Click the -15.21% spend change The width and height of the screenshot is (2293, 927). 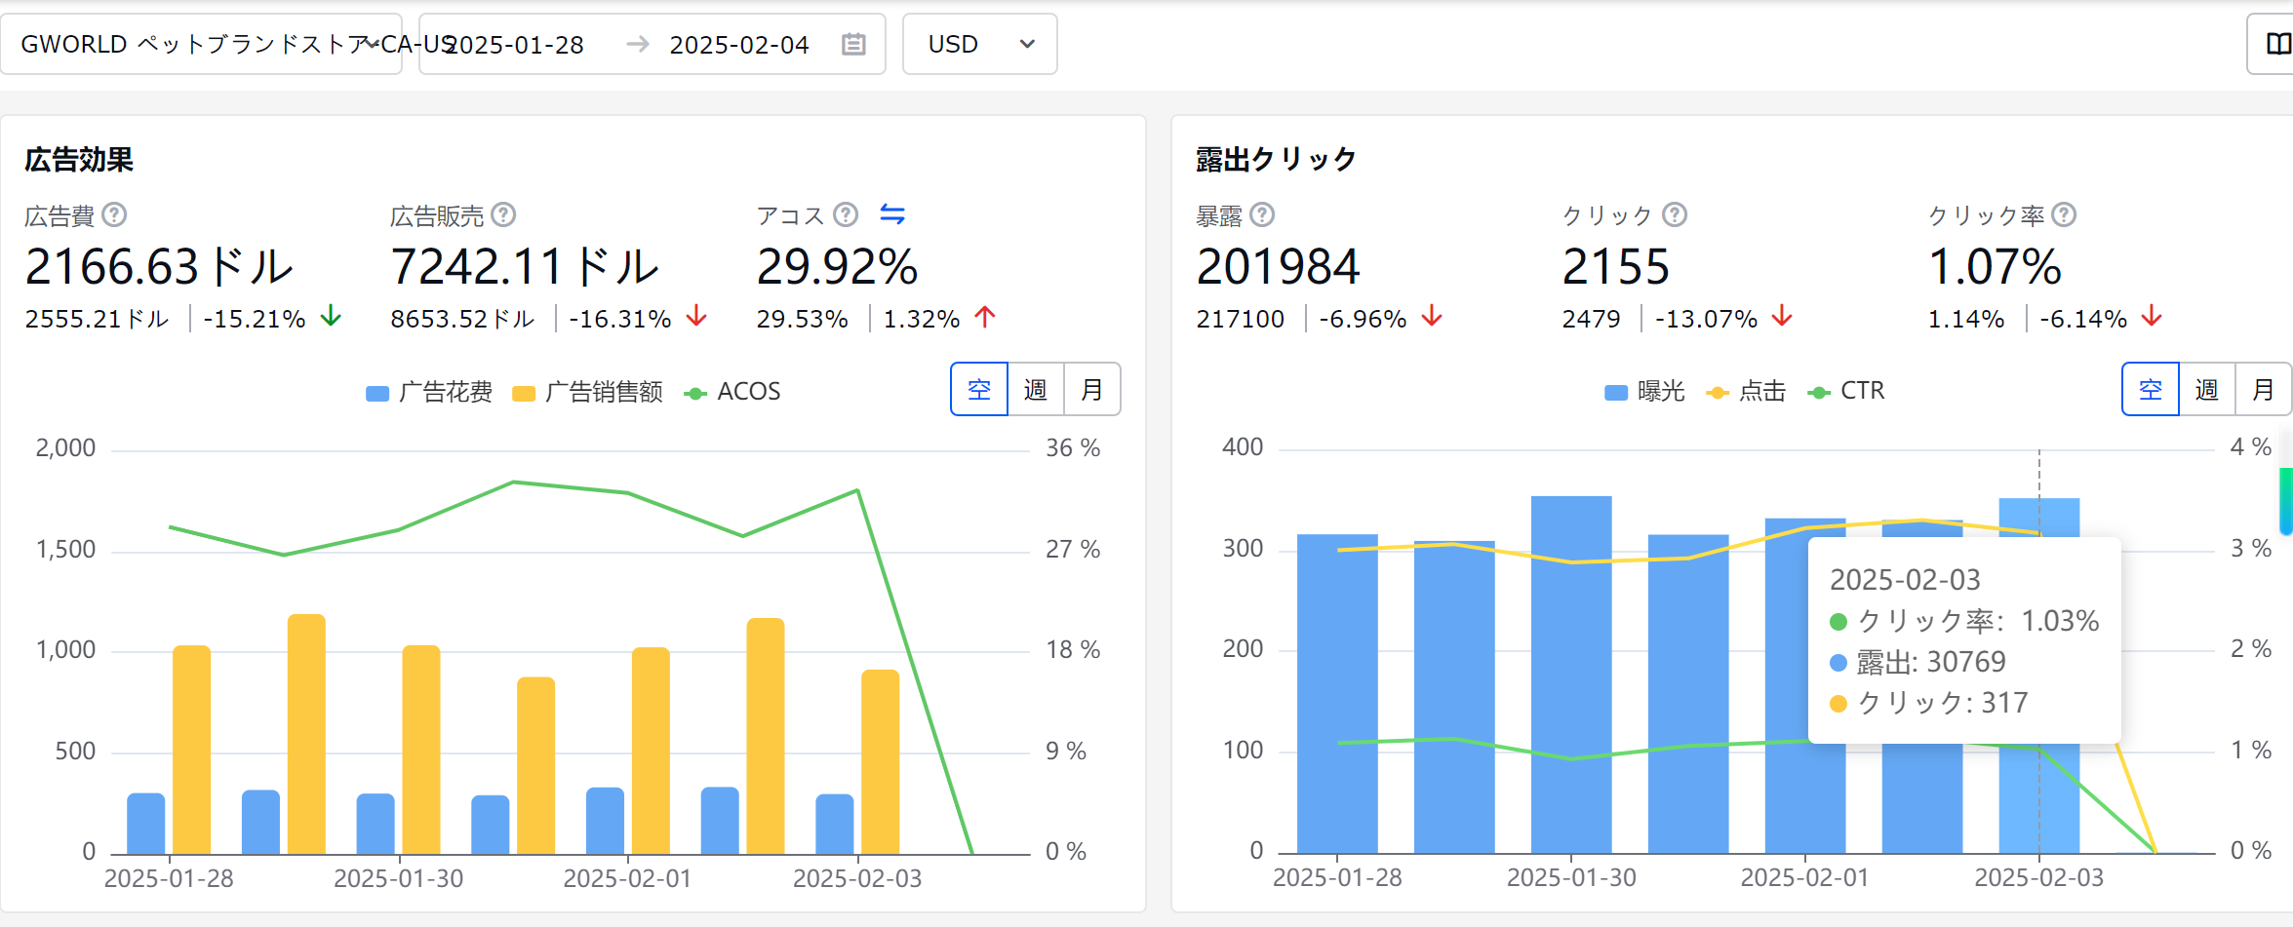point(255,319)
